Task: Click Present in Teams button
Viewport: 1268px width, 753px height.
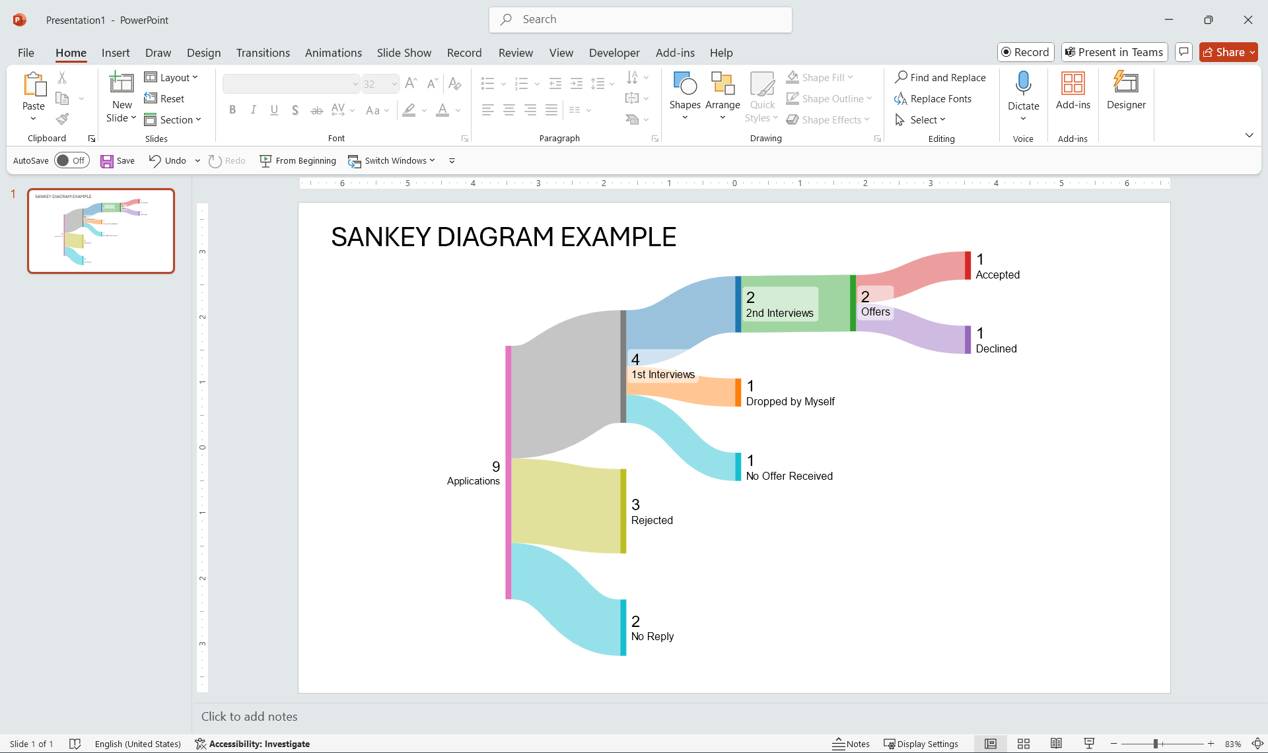Action: click(x=1114, y=52)
